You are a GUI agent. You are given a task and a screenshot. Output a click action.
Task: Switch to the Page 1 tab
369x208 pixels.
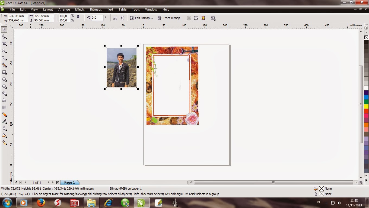69,182
